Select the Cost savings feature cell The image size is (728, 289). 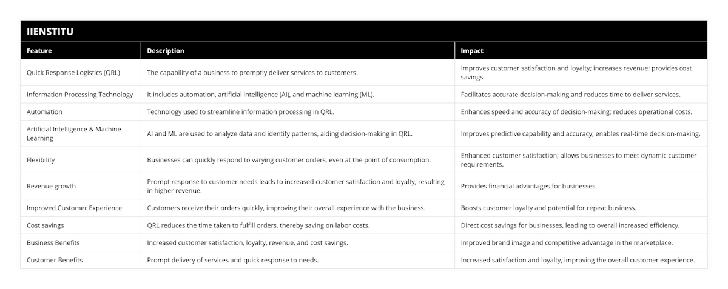coord(45,225)
